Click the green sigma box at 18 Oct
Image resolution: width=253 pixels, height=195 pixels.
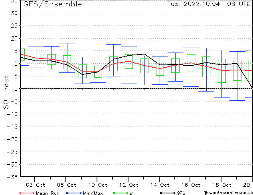pyautogui.click(x=222, y=71)
